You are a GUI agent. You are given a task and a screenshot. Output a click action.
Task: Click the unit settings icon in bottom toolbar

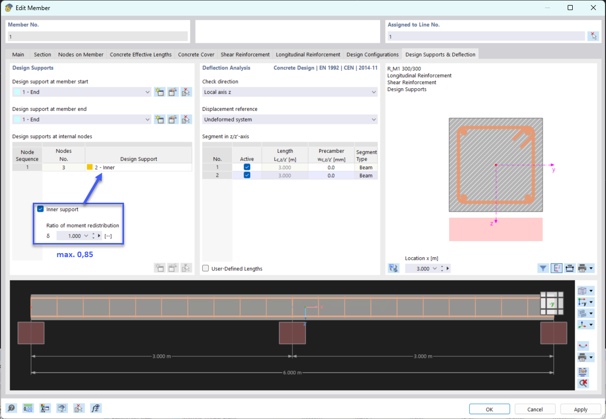[x=28, y=408]
